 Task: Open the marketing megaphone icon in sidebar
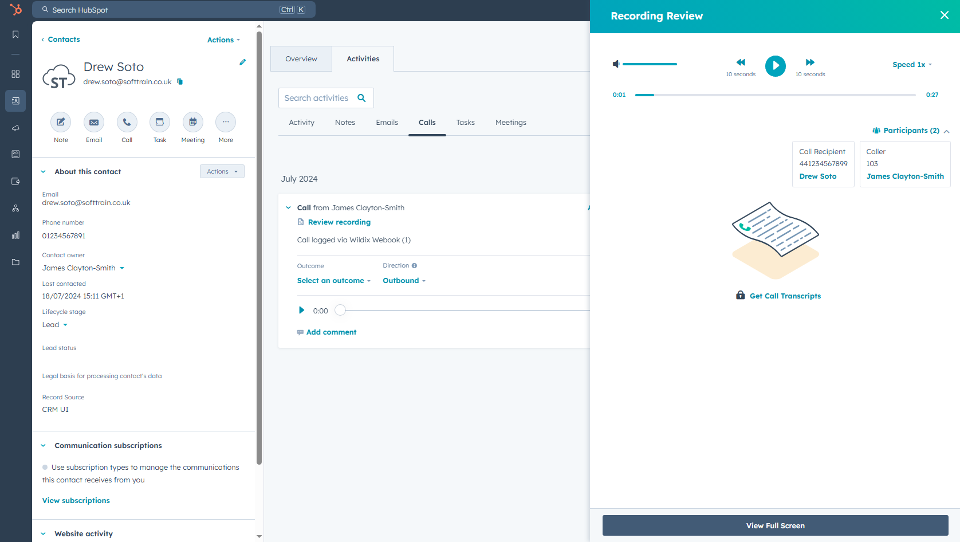15,128
